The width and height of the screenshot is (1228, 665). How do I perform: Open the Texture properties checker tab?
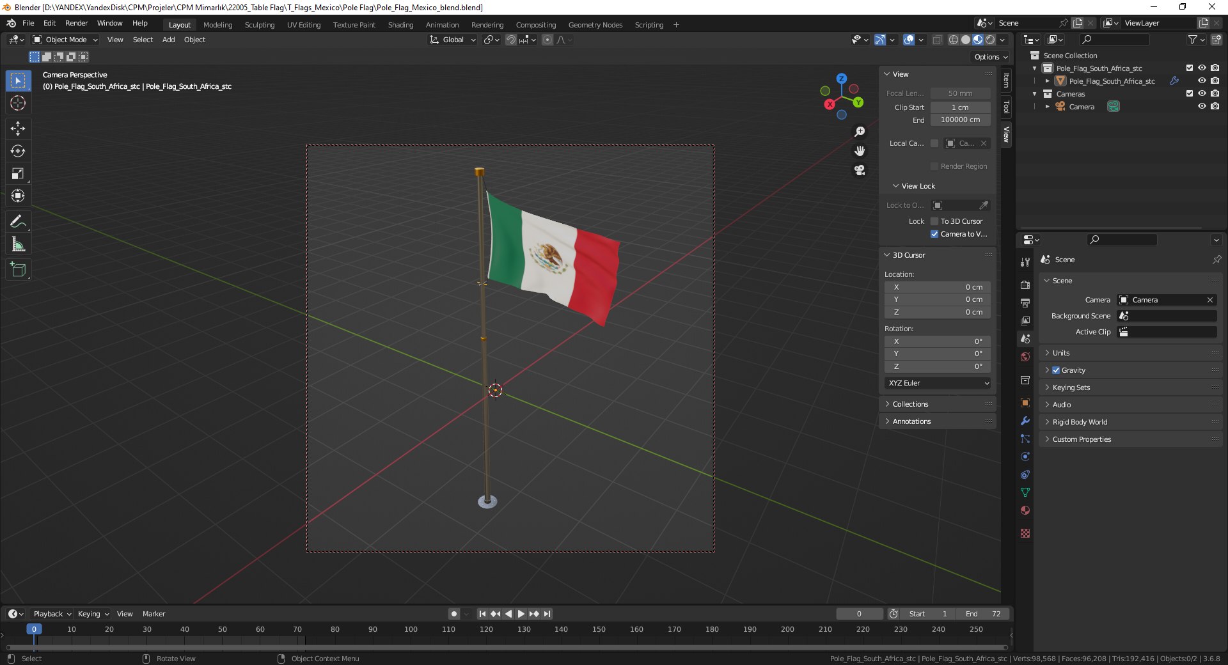[x=1025, y=533]
